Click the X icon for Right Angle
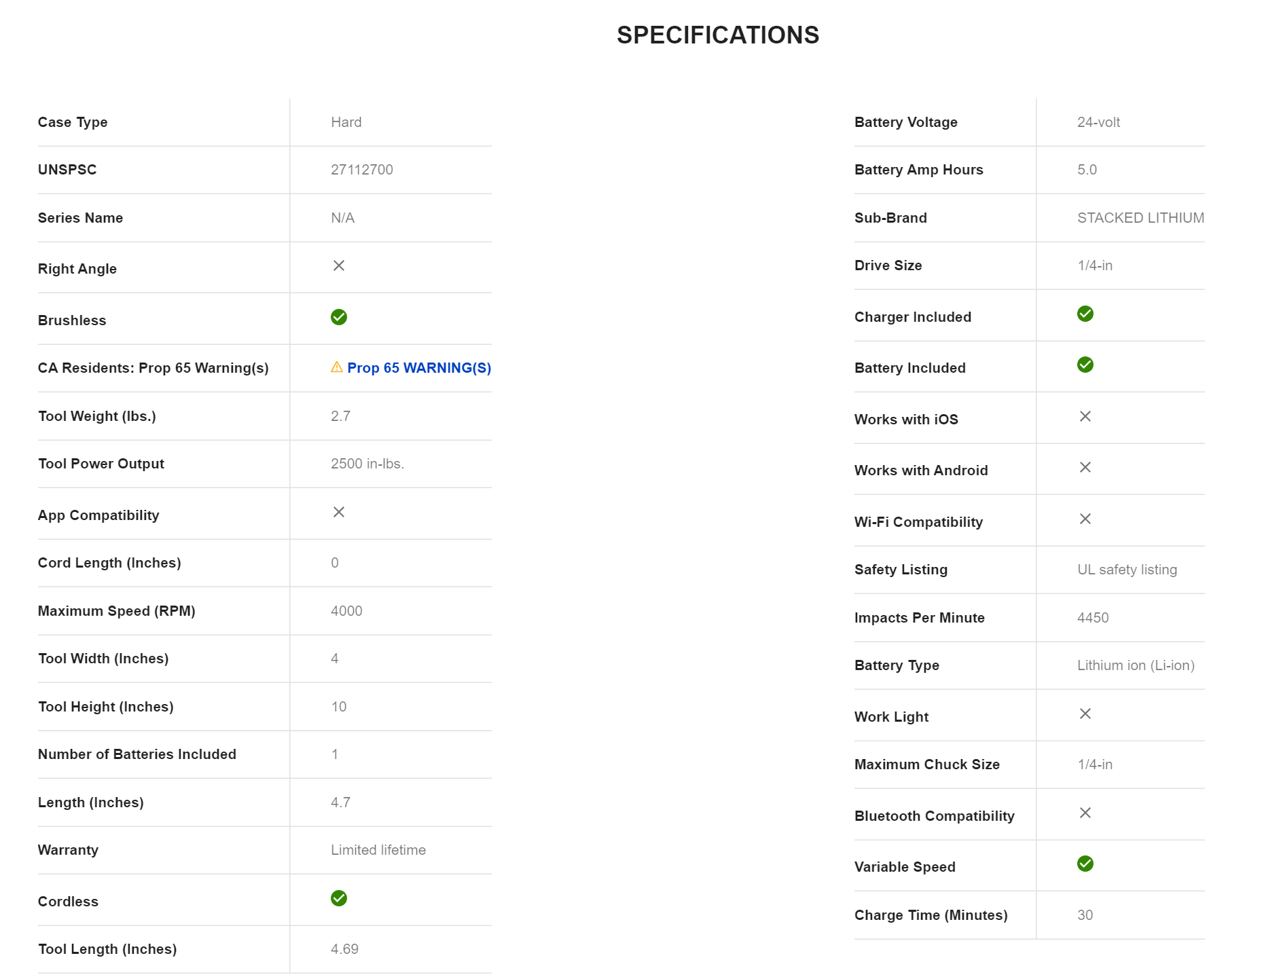Image resolution: width=1264 pixels, height=979 pixels. click(339, 265)
